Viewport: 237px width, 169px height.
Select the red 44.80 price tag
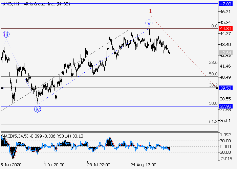pos(225,28)
